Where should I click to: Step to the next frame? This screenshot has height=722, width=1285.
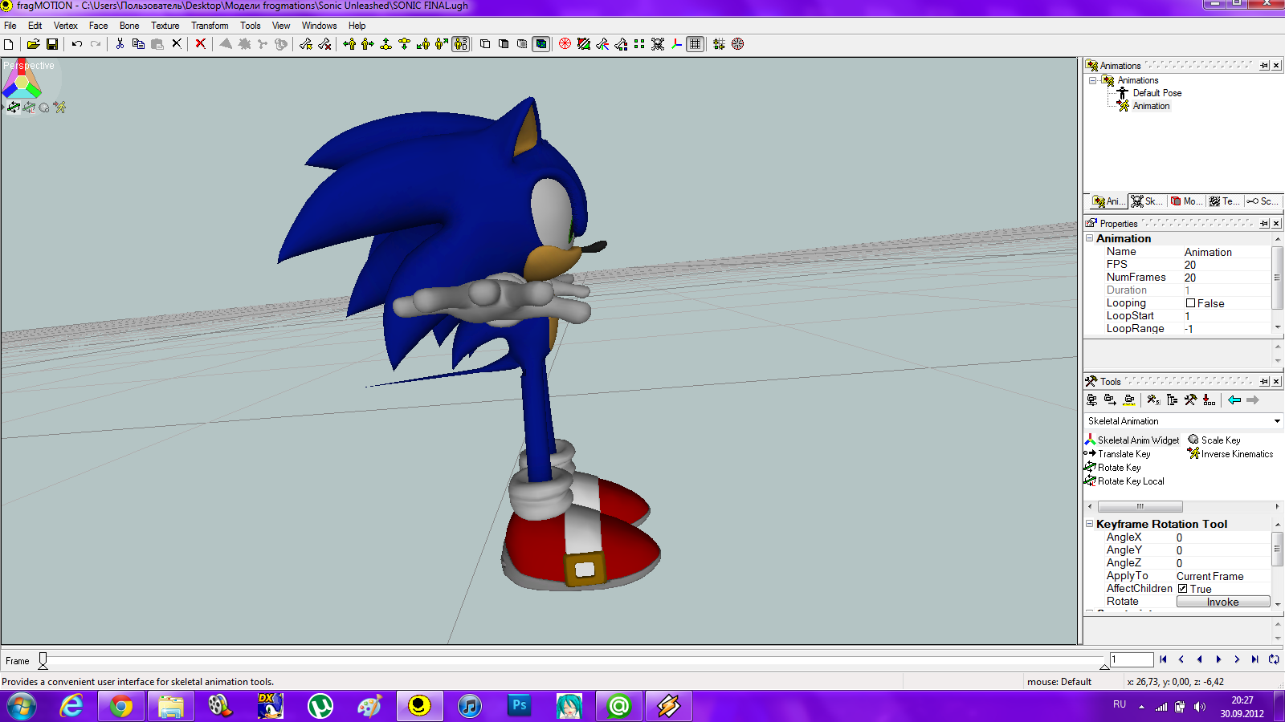point(1237,659)
